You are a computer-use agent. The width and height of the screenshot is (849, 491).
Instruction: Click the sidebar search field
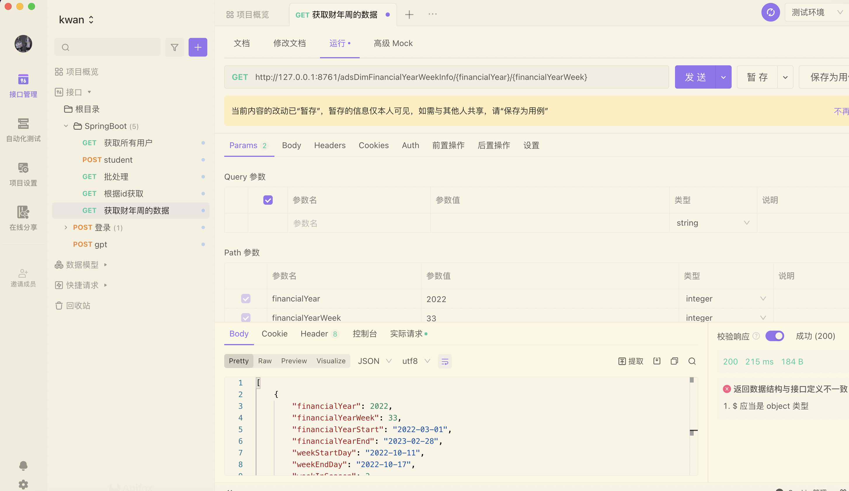coord(107,47)
